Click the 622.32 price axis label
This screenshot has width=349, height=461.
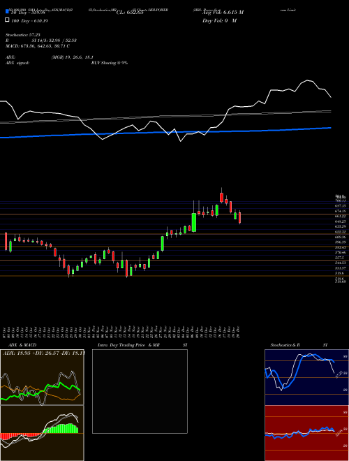pos(341,232)
